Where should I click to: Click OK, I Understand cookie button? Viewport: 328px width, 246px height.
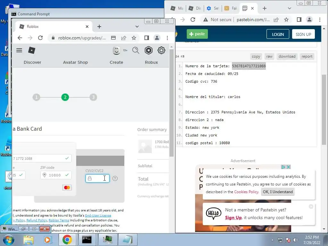tap(278, 192)
